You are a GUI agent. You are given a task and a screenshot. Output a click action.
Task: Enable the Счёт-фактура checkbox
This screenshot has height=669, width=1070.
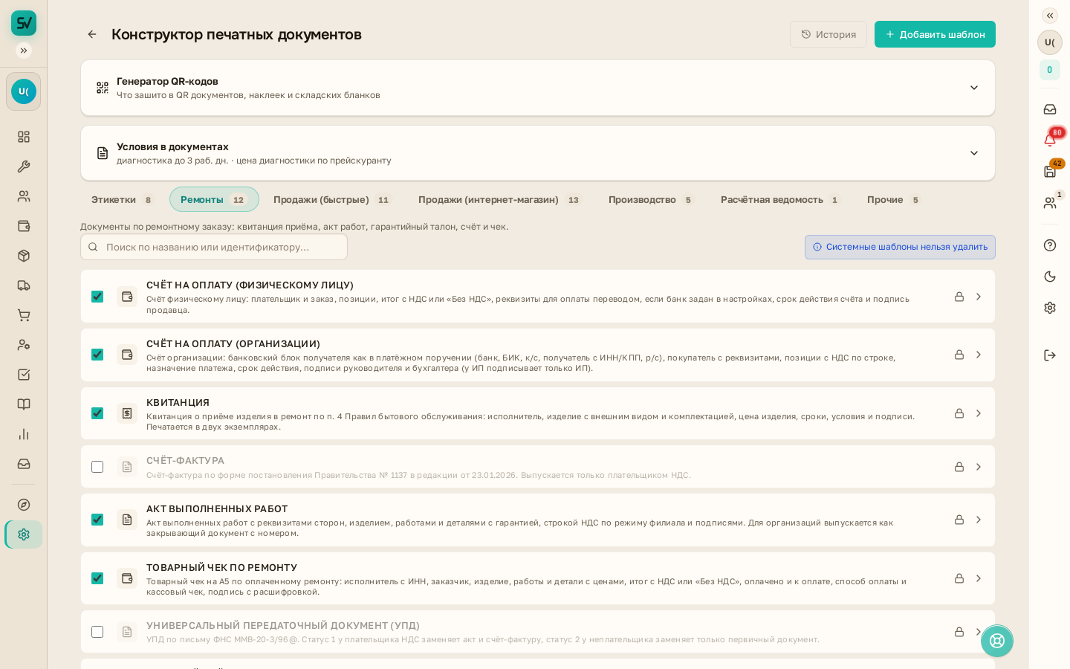(97, 467)
